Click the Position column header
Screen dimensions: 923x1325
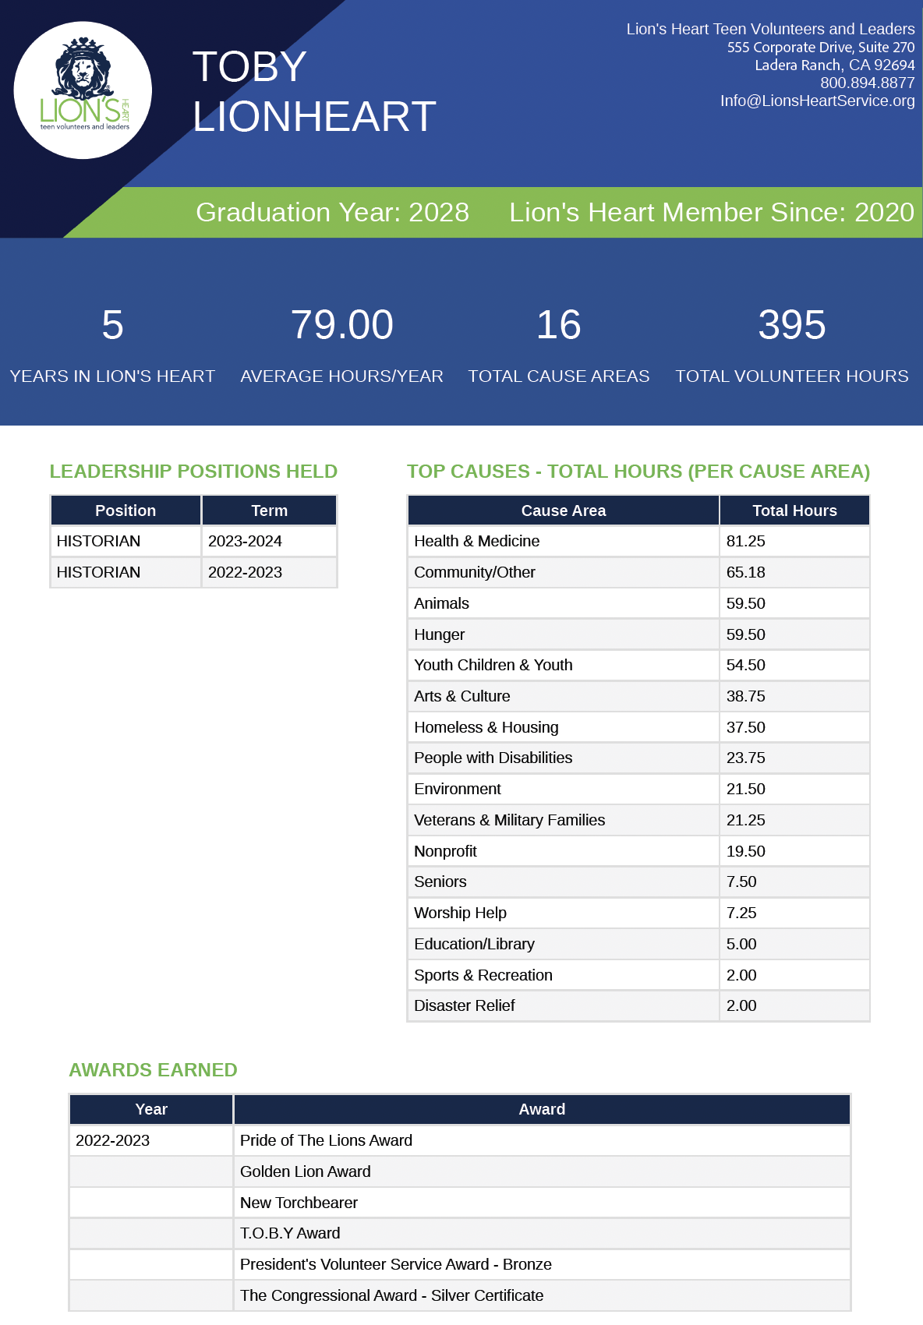(126, 511)
